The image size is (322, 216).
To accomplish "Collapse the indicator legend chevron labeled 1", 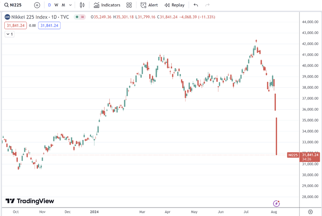I will coord(9,34).
